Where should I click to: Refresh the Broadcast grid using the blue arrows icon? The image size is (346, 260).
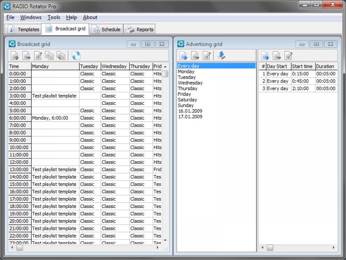(76, 55)
